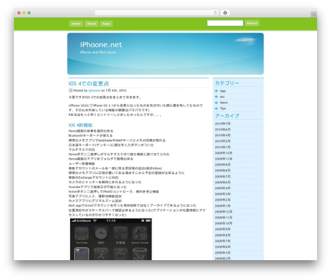The width and height of the screenshot is (331, 280).
Task: Click the download icon beside address bar
Action: coord(225,13)
